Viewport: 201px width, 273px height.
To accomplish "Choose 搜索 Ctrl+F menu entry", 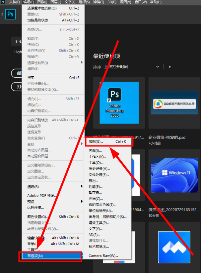I will tap(53, 78).
